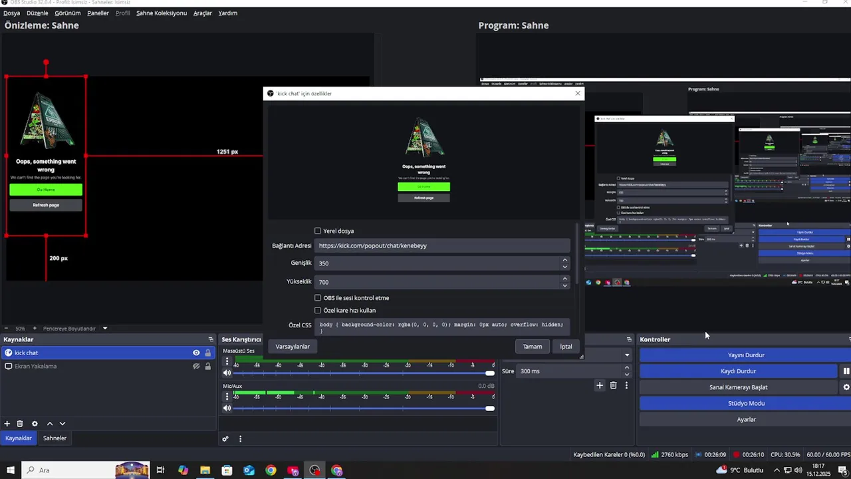Click İptal in properties dialog
The width and height of the screenshot is (851, 479).
pyautogui.click(x=566, y=347)
